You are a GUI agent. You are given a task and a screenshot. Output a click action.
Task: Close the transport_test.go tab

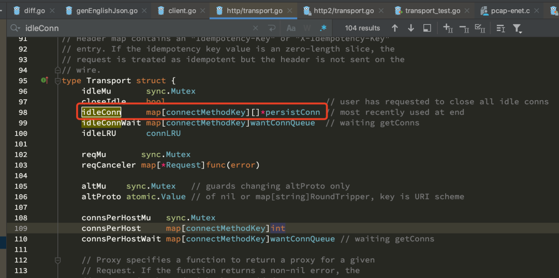tap(467, 11)
